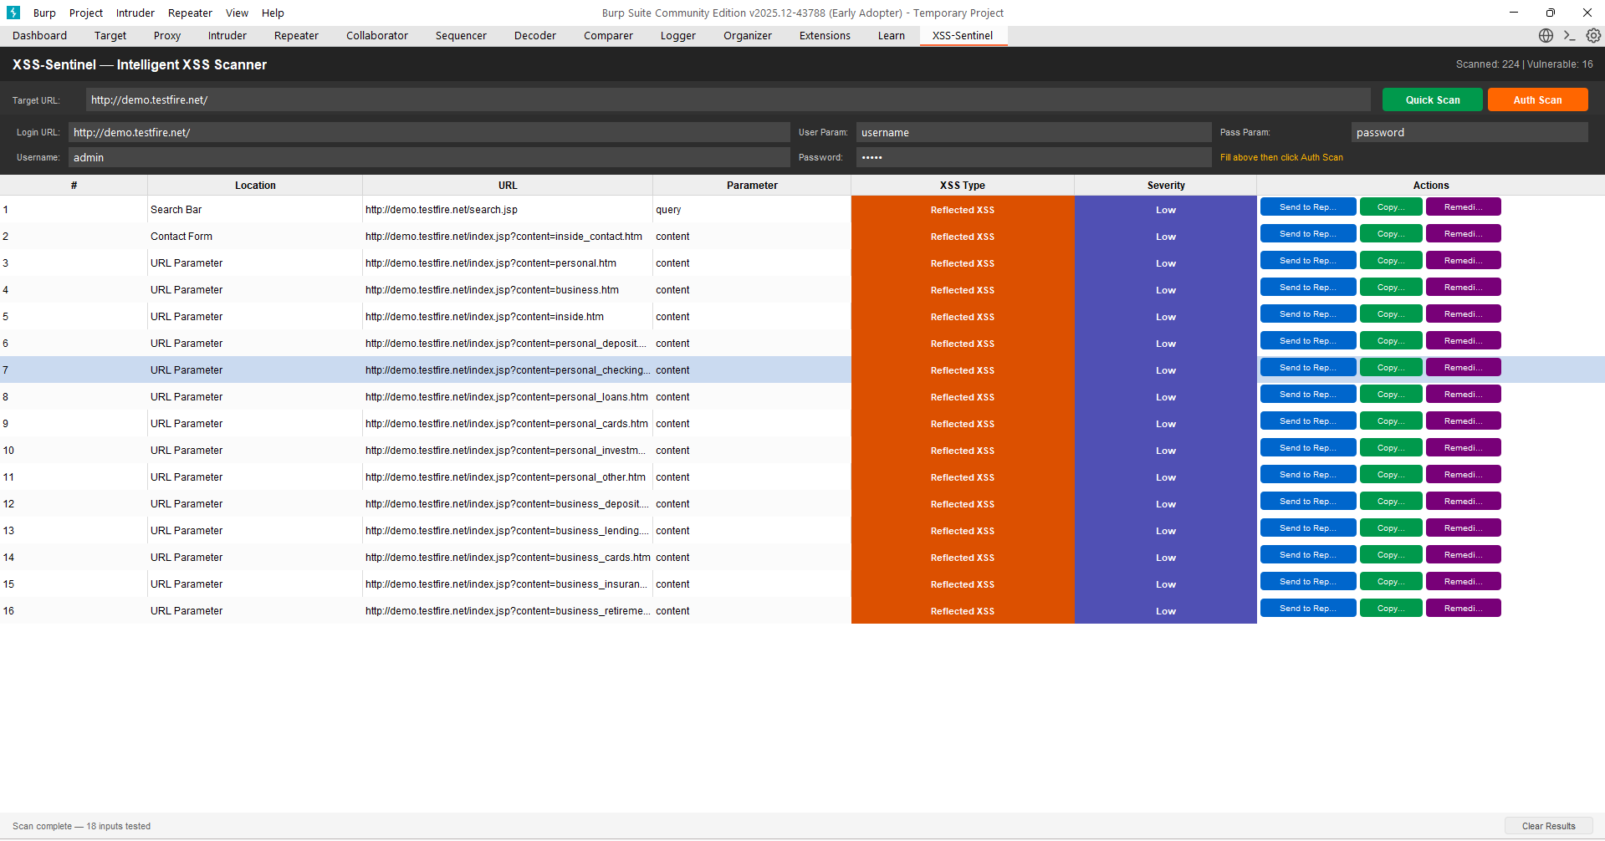
Task: Start the Quick Scan
Action: tap(1432, 99)
